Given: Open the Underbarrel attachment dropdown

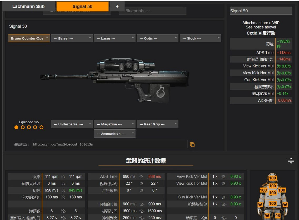Looking at the screenshot, I should 72,124.
